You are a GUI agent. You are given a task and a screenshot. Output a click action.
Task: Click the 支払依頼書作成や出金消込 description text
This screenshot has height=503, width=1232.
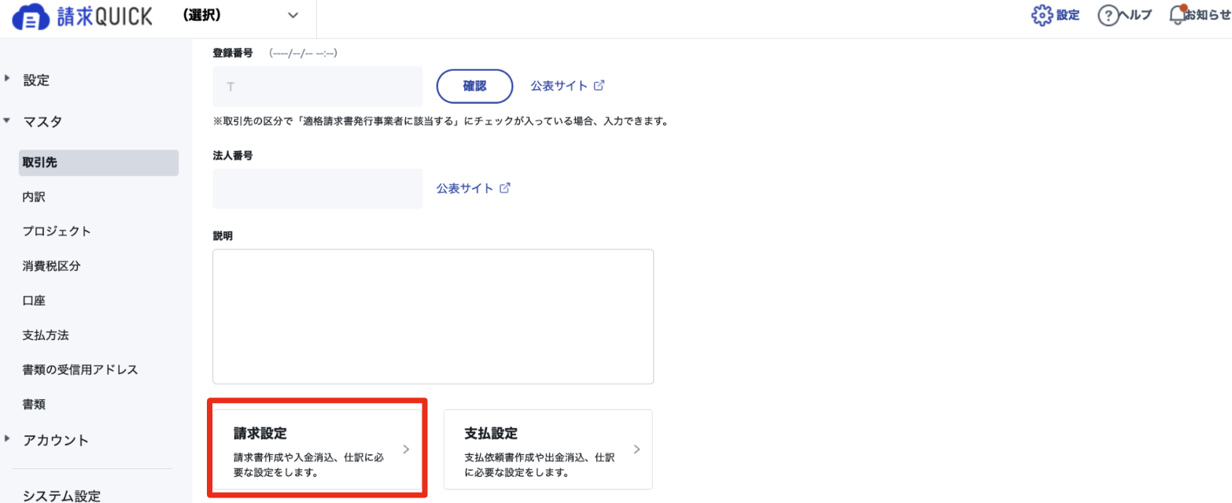(x=539, y=465)
